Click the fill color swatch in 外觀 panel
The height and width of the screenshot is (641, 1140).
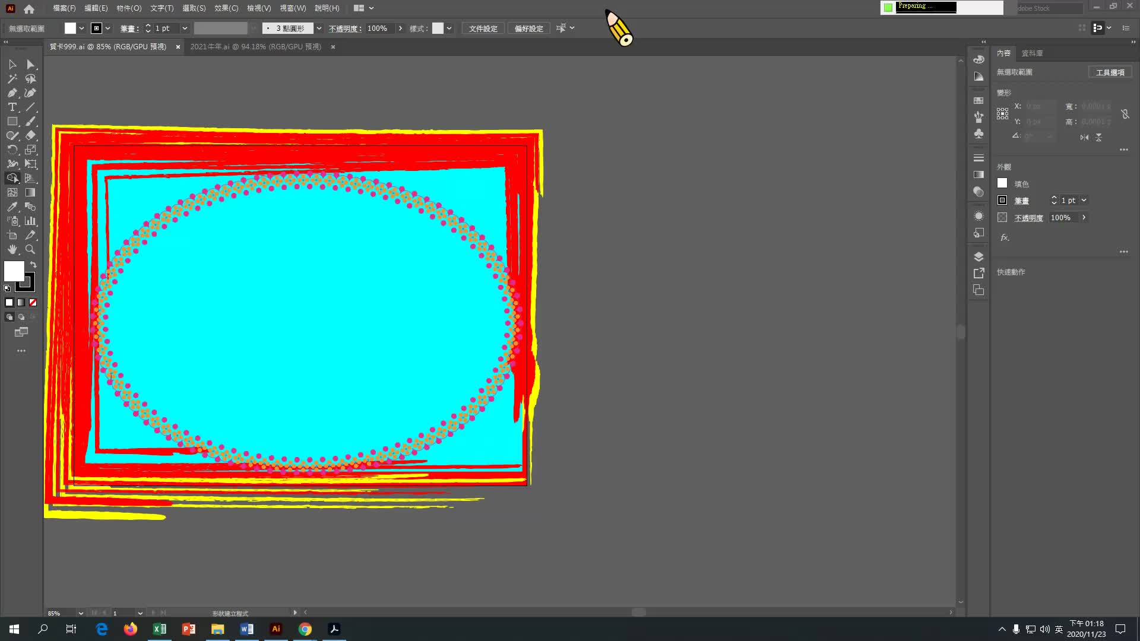point(1002,183)
